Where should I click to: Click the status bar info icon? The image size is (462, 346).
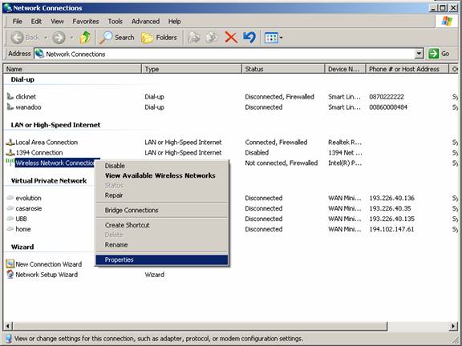[x=8, y=338]
